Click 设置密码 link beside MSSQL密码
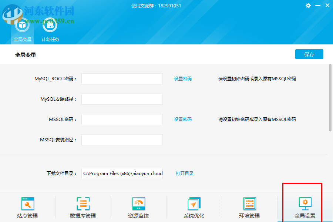The width and height of the screenshot is (333, 222). coord(183,120)
